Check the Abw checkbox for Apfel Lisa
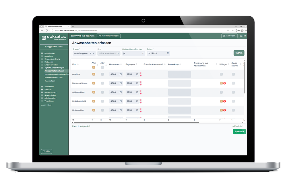Viewport: 287px width, 191px height. (x=102, y=74)
